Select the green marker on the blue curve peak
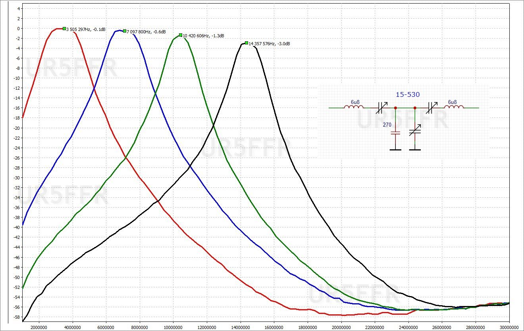The height and width of the screenshot is (331, 524). click(x=125, y=31)
